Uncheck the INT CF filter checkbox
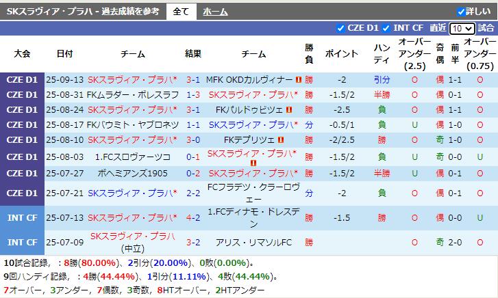 tap(386, 28)
